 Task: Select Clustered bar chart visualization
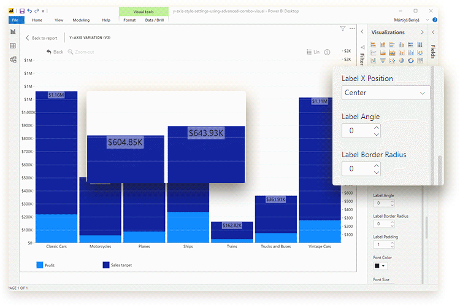coord(392,45)
